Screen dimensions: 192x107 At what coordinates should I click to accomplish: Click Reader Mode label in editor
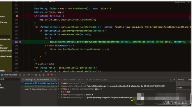pos(180,2)
